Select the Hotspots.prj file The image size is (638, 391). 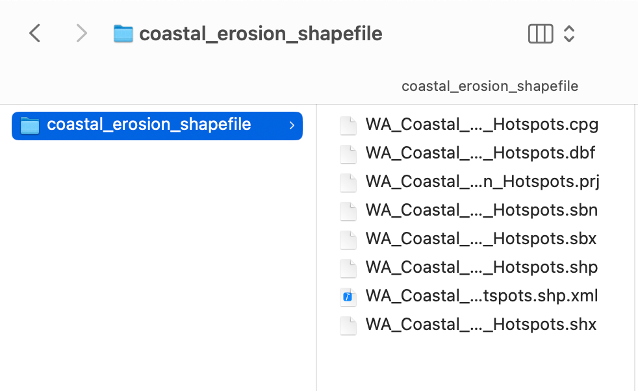click(481, 182)
